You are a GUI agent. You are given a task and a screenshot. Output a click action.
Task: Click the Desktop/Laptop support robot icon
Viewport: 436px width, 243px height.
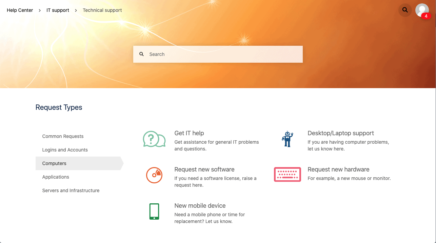pos(288,139)
